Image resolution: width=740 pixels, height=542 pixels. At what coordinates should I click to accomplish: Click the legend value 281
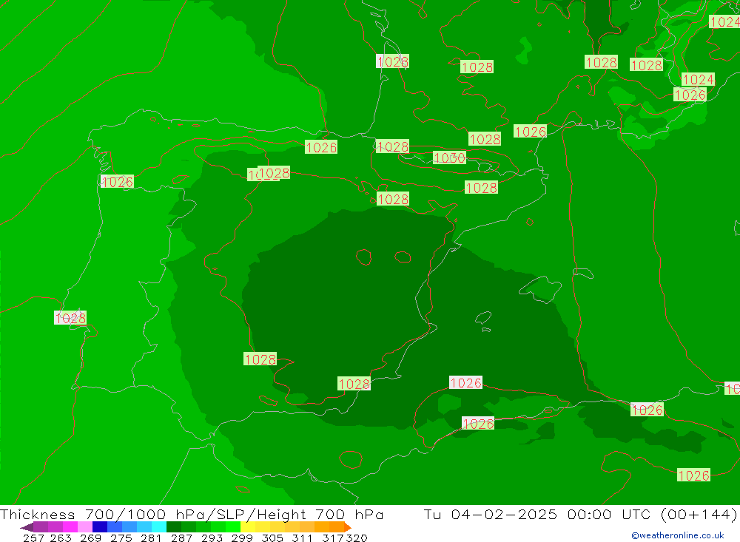(151, 538)
